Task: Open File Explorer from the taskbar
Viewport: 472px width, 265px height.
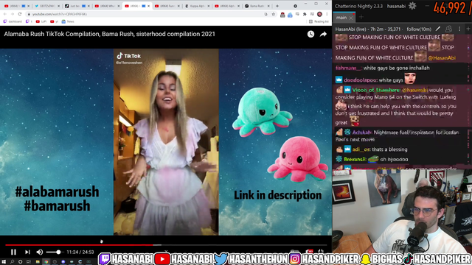Action: 38,262
